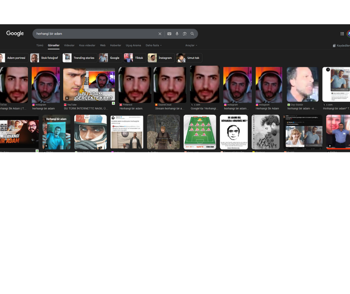Viewport: 350px width, 294px height.
Task: Open the Kısa videolar tab
Action: pyautogui.click(x=87, y=45)
